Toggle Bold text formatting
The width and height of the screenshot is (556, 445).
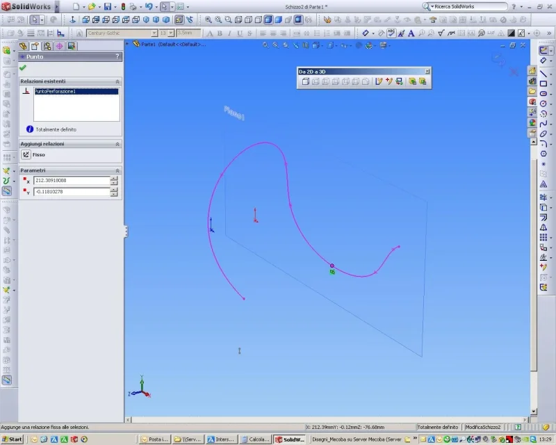[x=220, y=33]
